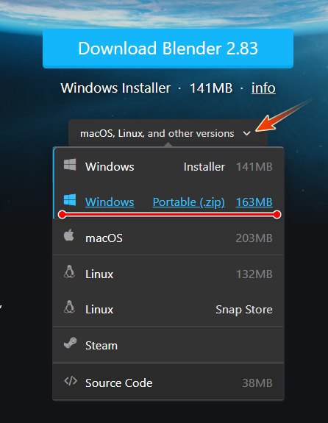Click the Apple logo icon

(x=69, y=235)
